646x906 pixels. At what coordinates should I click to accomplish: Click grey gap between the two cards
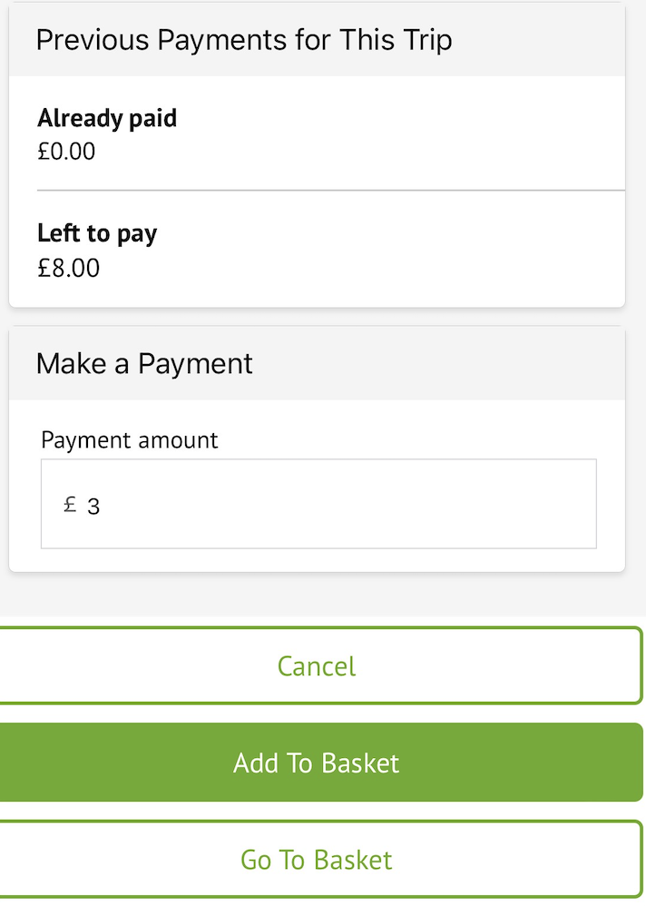(x=318, y=317)
